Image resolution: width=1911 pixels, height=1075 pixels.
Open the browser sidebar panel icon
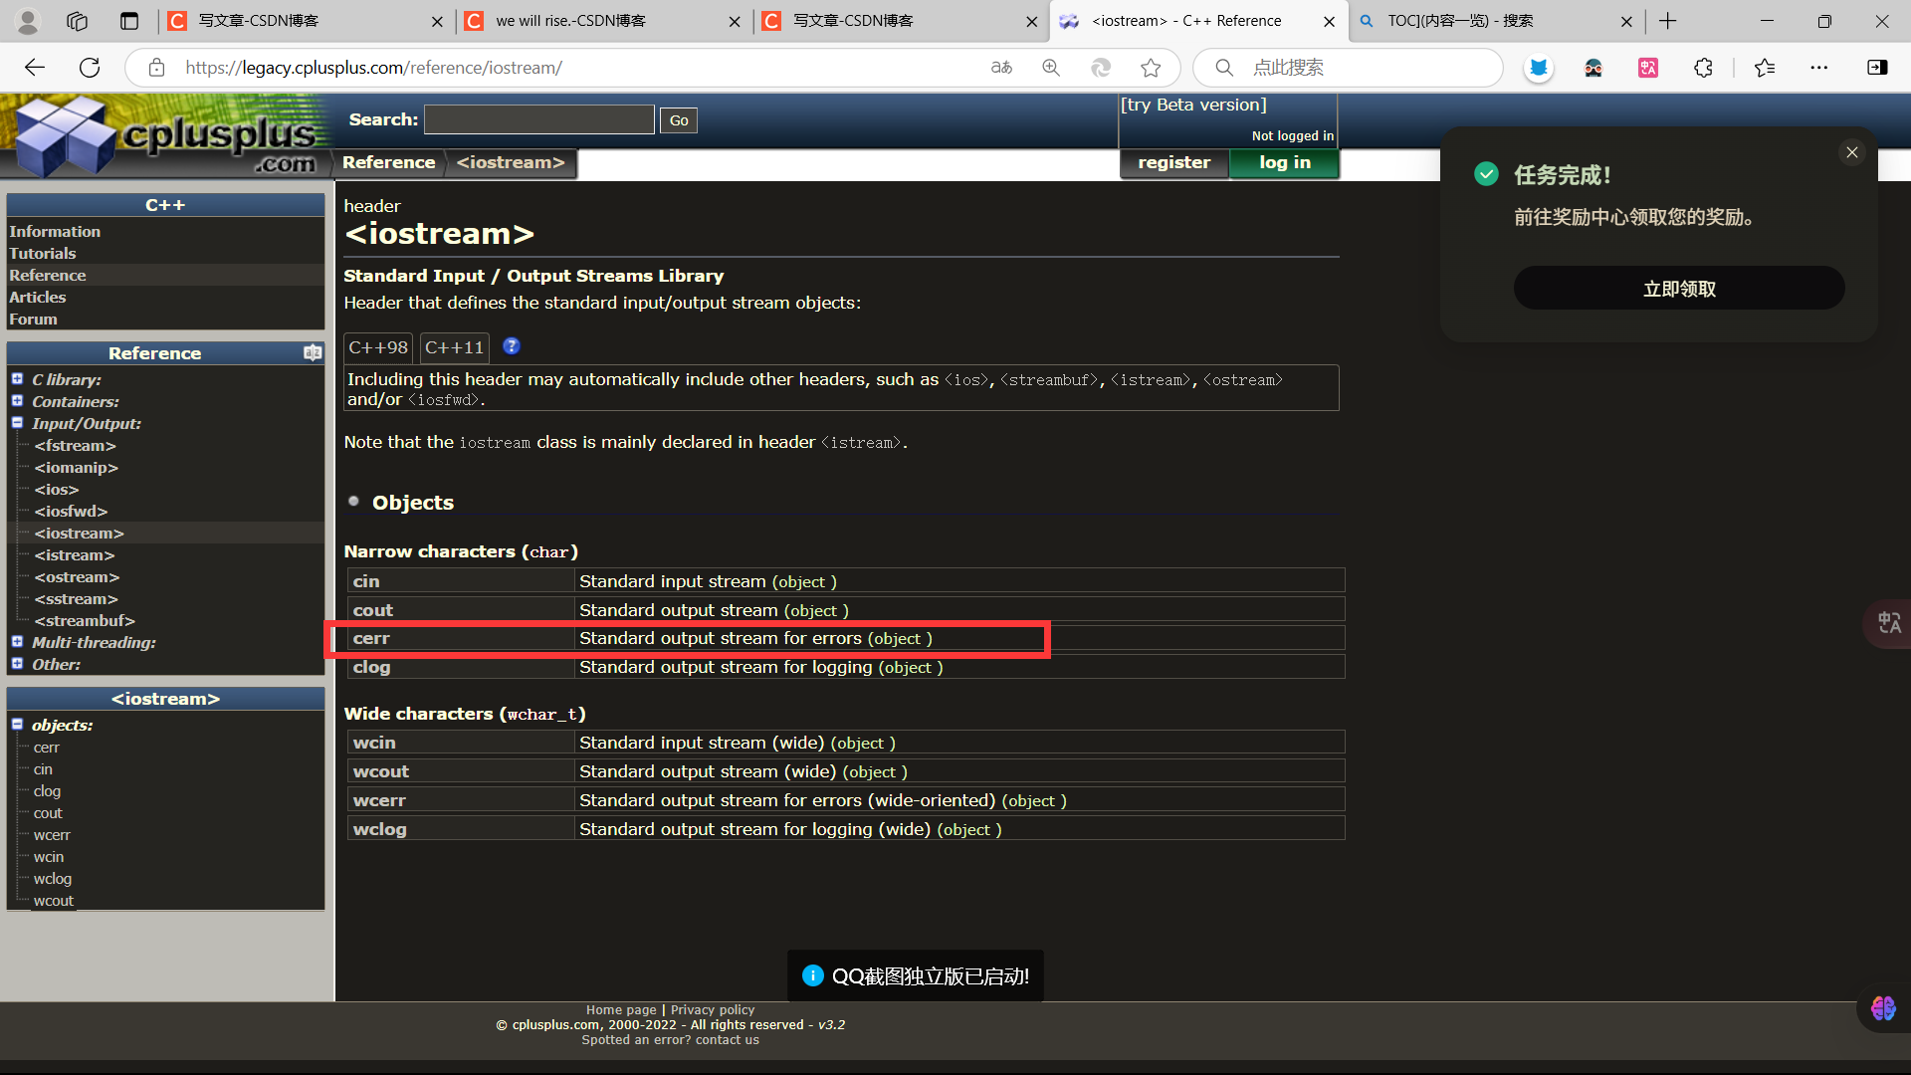click(1877, 68)
